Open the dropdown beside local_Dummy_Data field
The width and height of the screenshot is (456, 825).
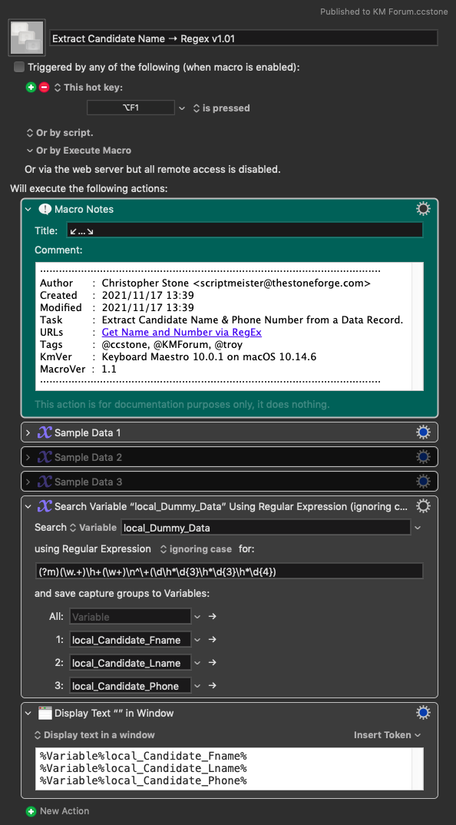(x=418, y=527)
